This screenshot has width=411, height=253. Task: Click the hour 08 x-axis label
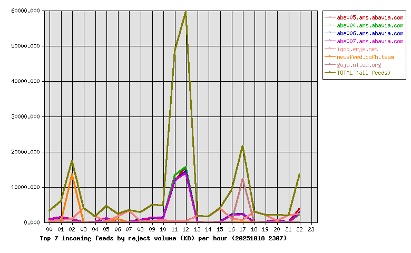140,229
